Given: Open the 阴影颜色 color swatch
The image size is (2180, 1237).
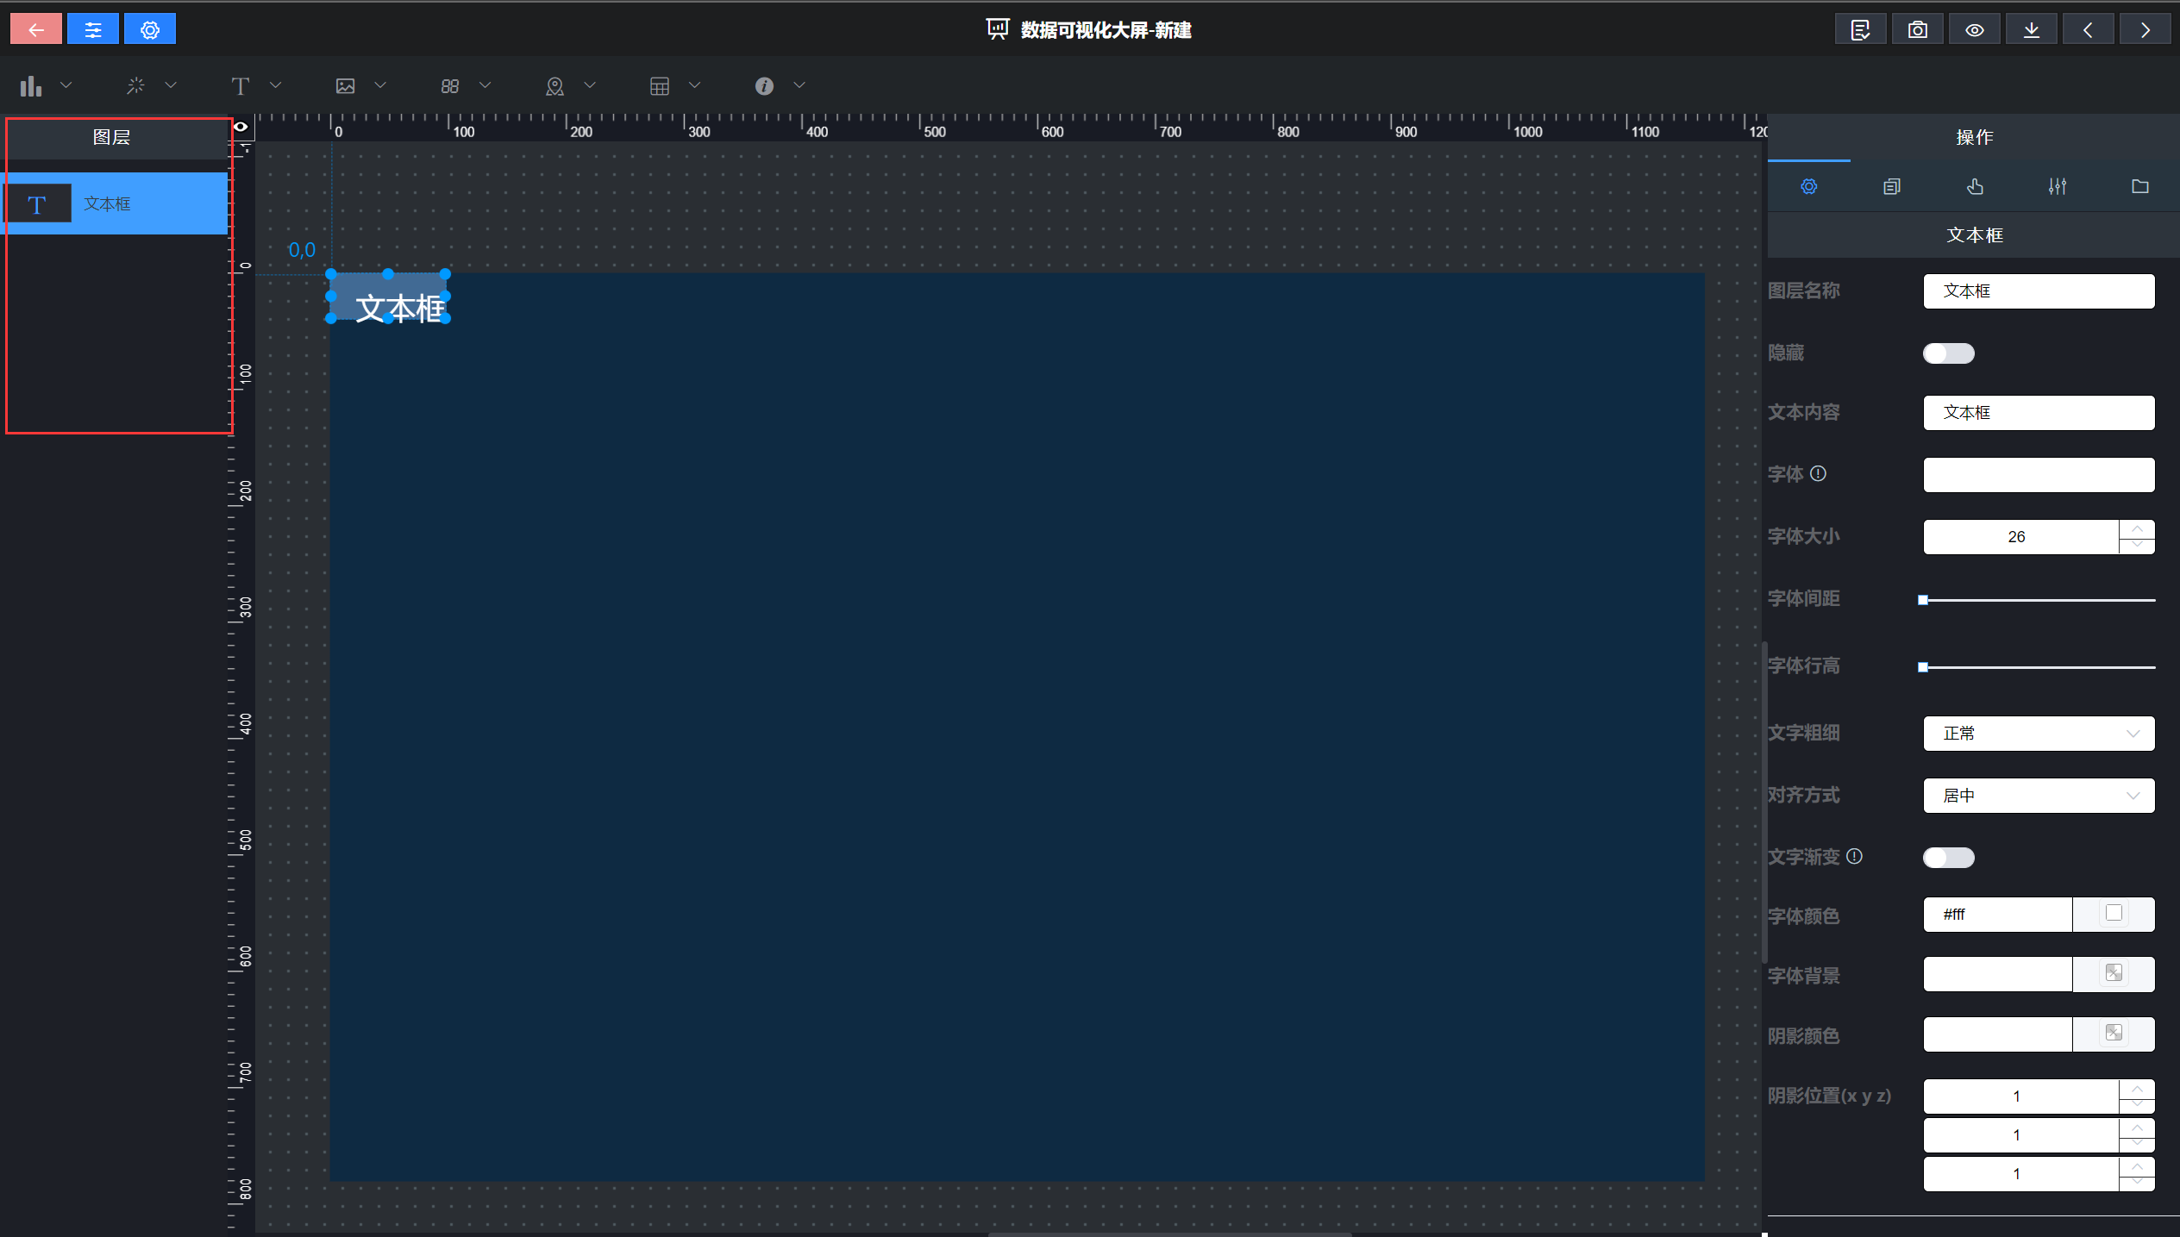Looking at the screenshot, I should pos(2114,1034).
